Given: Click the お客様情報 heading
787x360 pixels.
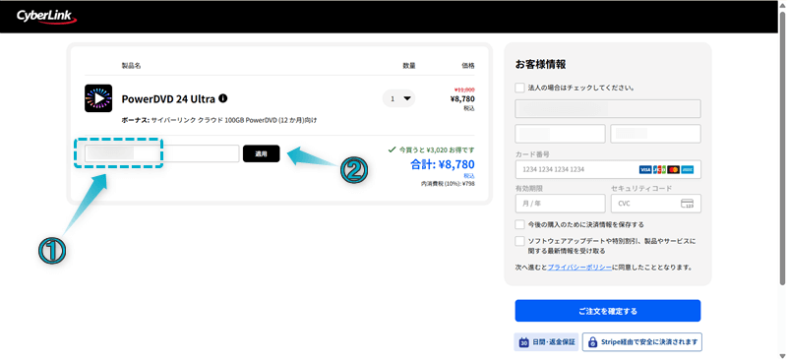Looking at the screenshot, I should click(x=540, y=64).
